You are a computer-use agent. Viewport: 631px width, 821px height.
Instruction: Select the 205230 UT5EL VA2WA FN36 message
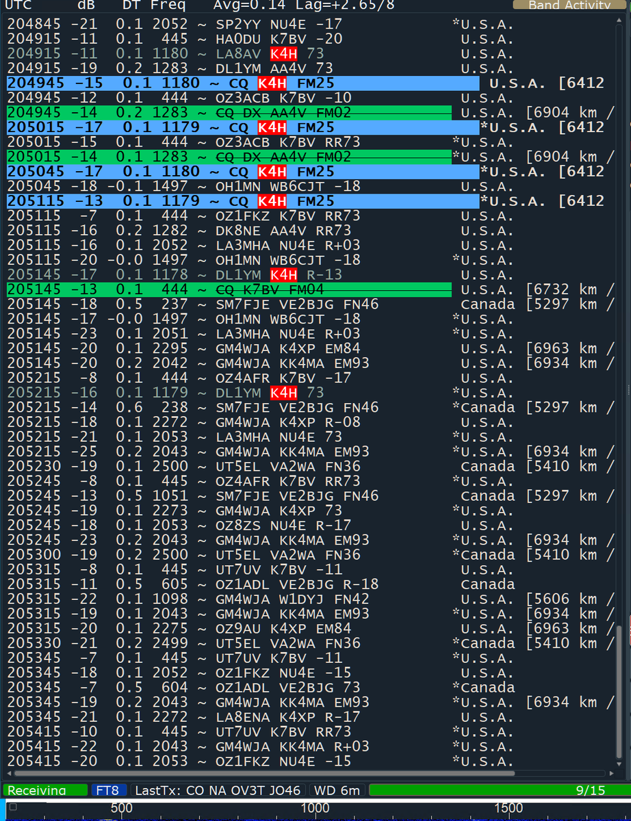[x=288, y=466]
